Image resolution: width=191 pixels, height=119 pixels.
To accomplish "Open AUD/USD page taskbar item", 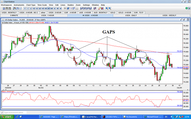I will (49, 117).
